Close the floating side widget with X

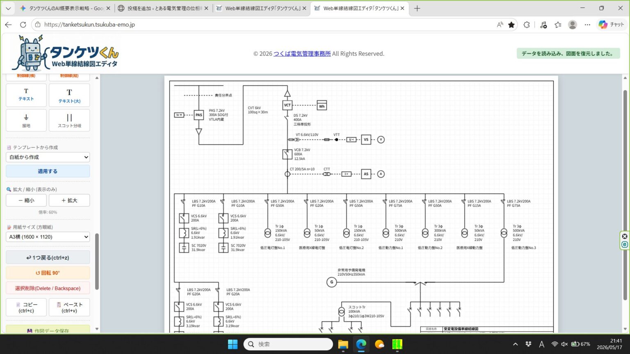[x=625, y=236]
